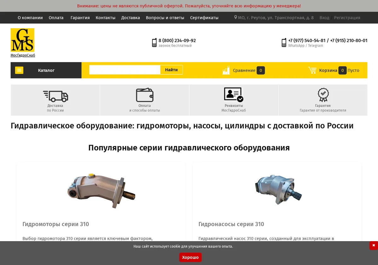Expand the Каталог menu
This screenshot has height=265, width=378.
[x=46, y=70]
